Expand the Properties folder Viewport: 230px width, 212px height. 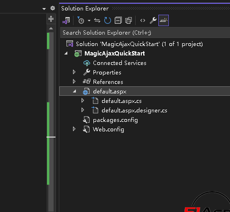[74, 72]
